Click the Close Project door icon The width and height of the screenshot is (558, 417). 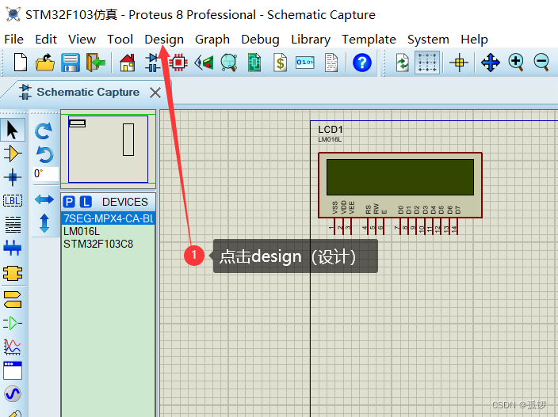[95, 63]
